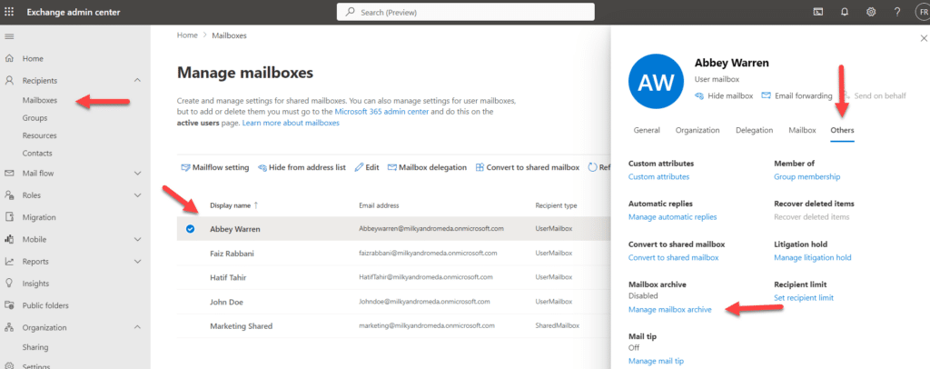Switch to the Mailbox tab
The width and height of the screenshot is (930, 369).
click(x=802, y=130)
